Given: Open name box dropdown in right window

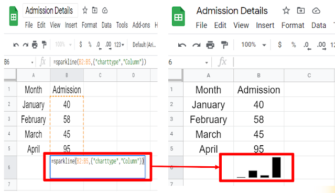Looking at the screenshot, I should click(207, 62).
